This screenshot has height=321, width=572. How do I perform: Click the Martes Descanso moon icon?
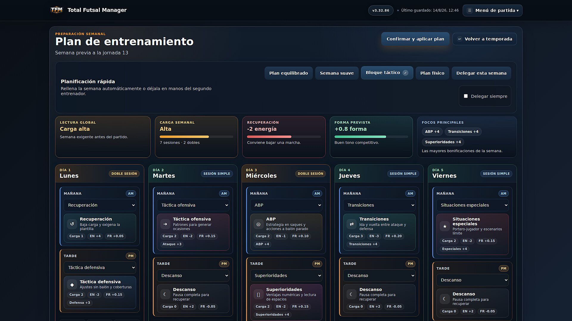165,294
